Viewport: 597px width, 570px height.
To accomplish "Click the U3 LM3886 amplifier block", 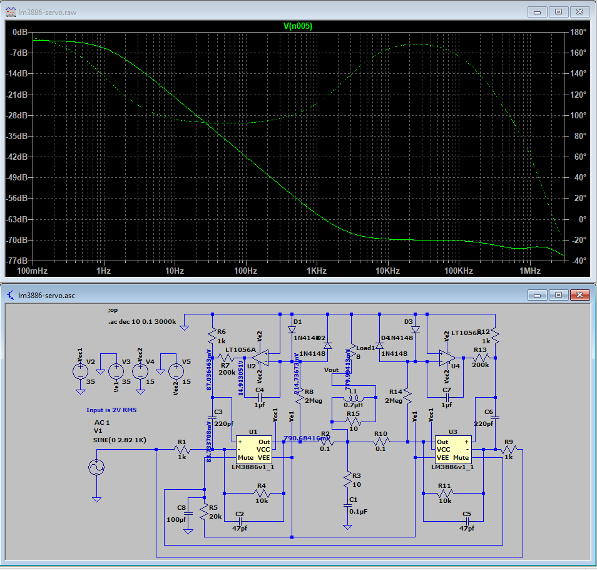I will [x=453, y=449].
